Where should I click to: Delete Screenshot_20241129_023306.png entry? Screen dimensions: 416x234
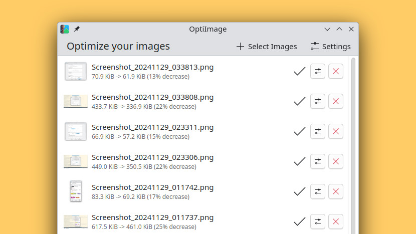point(336,161)
